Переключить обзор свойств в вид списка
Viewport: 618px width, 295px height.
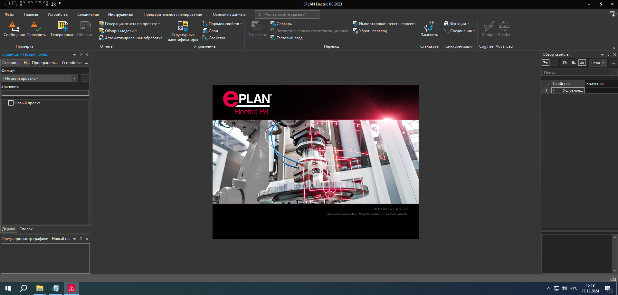coord(553,62)
